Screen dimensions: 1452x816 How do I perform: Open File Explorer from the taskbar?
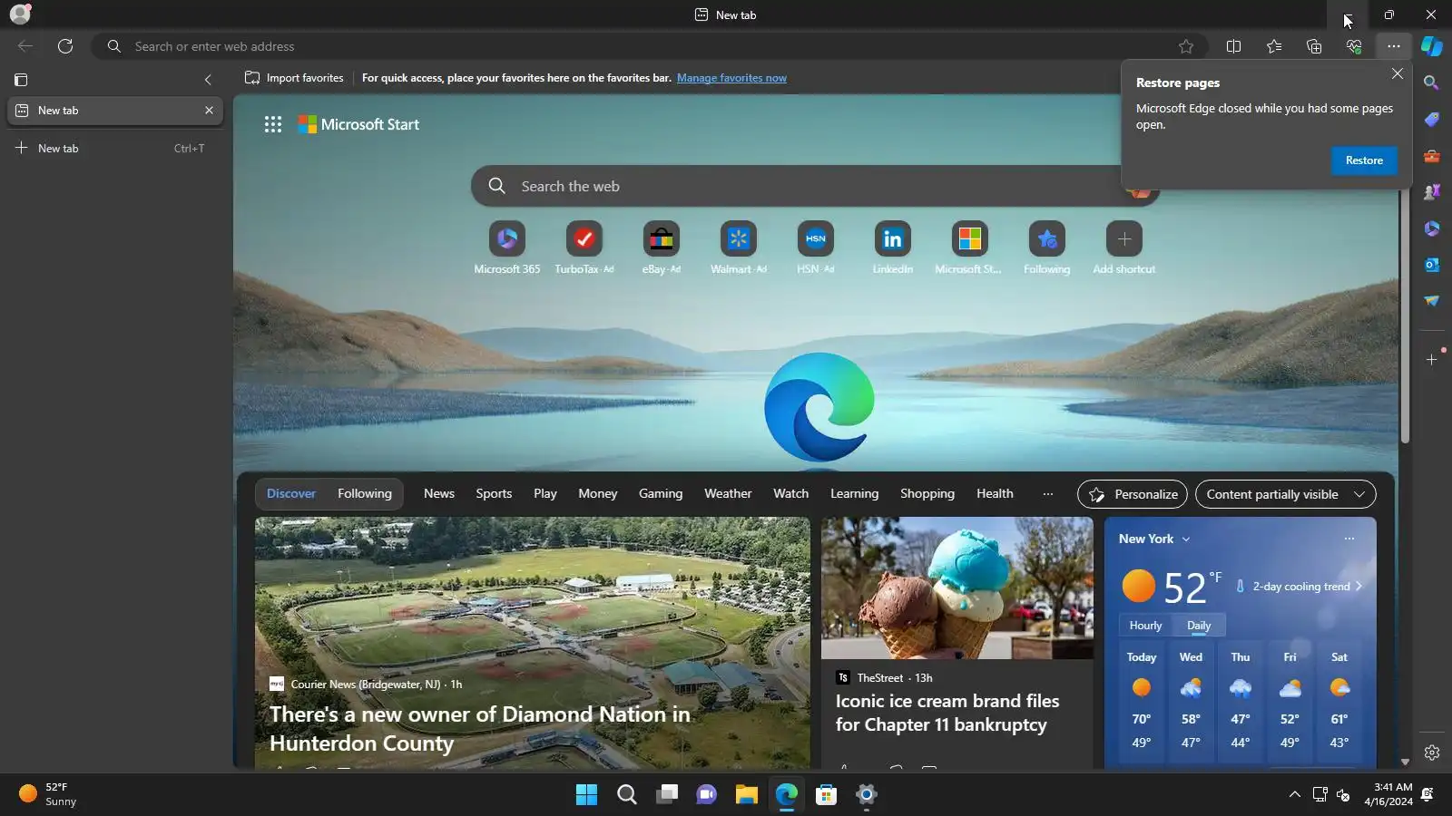747,795
